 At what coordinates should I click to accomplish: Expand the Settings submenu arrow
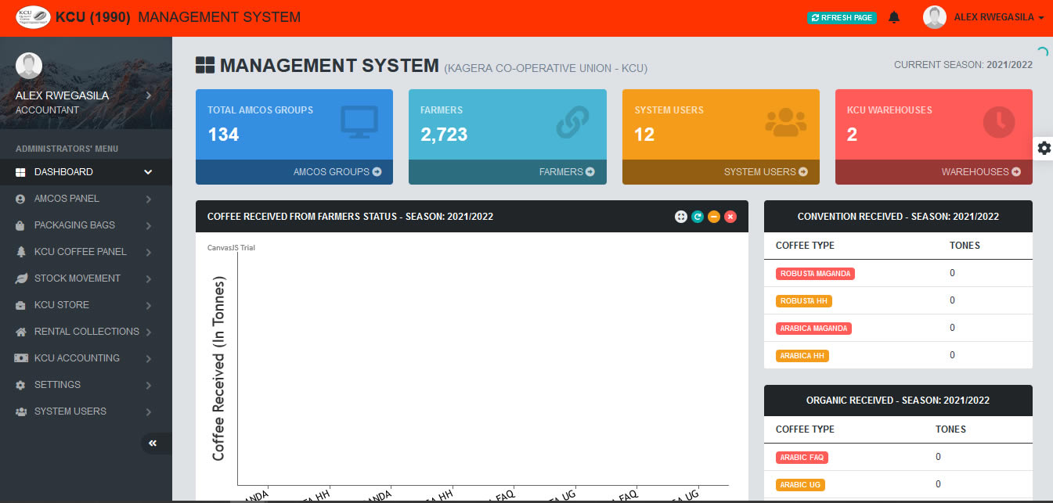148,385
